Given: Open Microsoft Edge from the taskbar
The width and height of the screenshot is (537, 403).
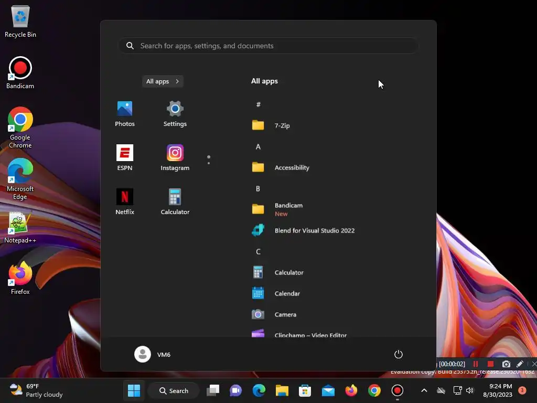Looking at the screenshot, I should click(x=259, y=390).
